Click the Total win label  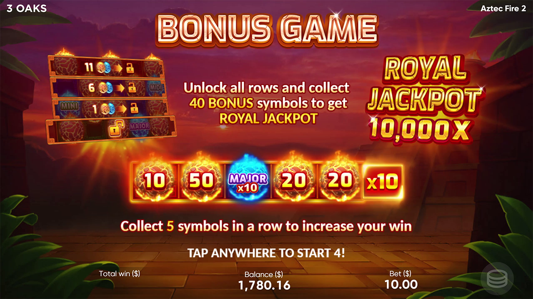tap(119, 274)
